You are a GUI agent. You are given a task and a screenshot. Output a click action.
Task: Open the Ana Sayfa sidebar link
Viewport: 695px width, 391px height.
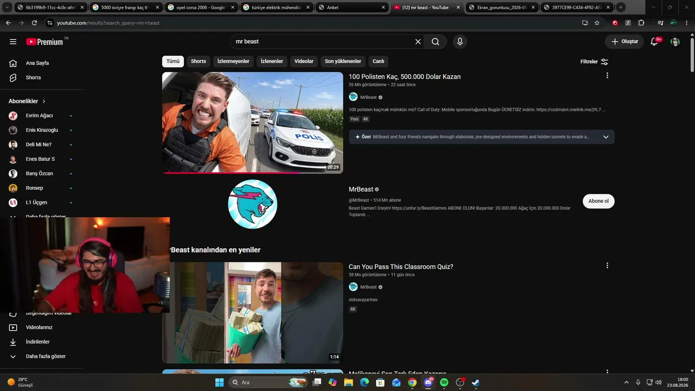pos(38,63)
